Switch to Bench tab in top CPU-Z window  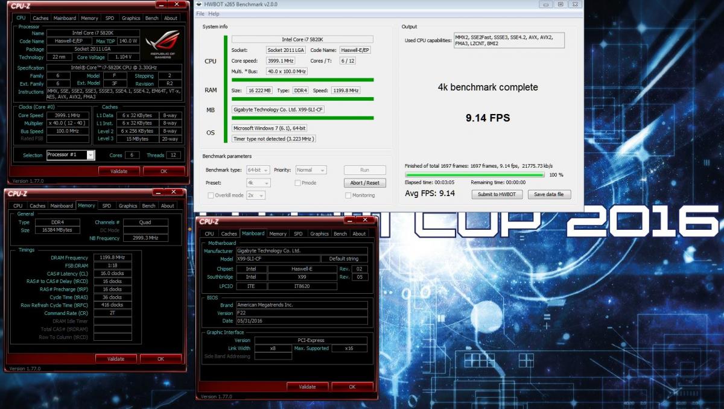click(x=152, y=18)
